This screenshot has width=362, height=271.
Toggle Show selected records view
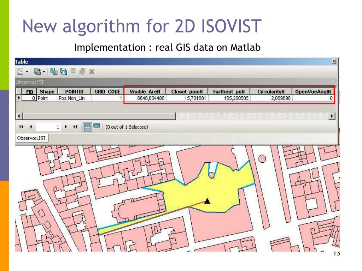(x=97, y=126)
